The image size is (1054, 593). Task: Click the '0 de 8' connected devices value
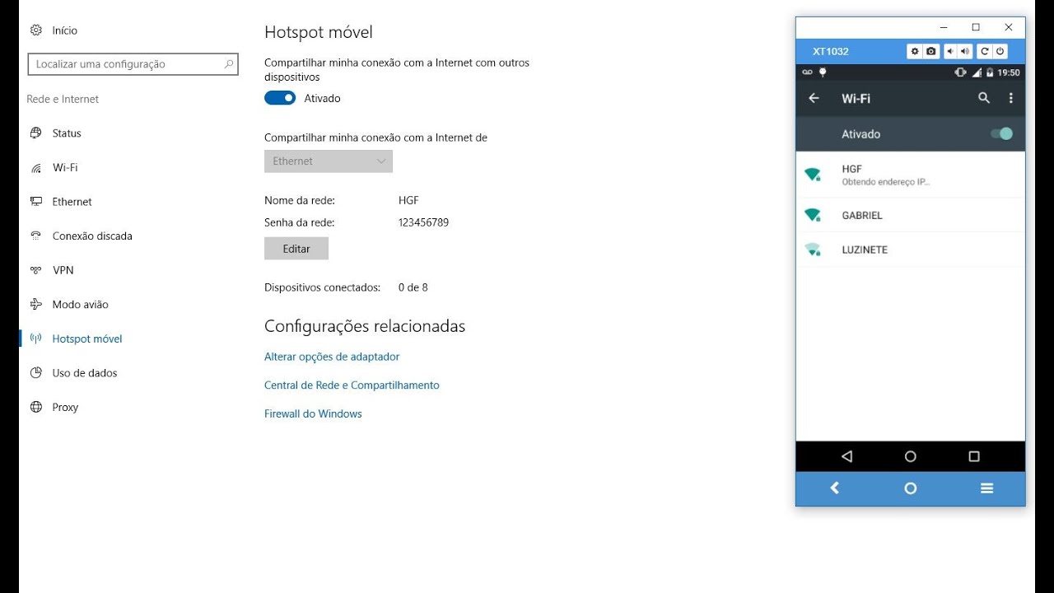pos(413,287)
